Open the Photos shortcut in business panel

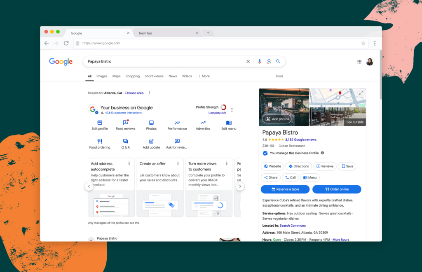pos(151,125)
